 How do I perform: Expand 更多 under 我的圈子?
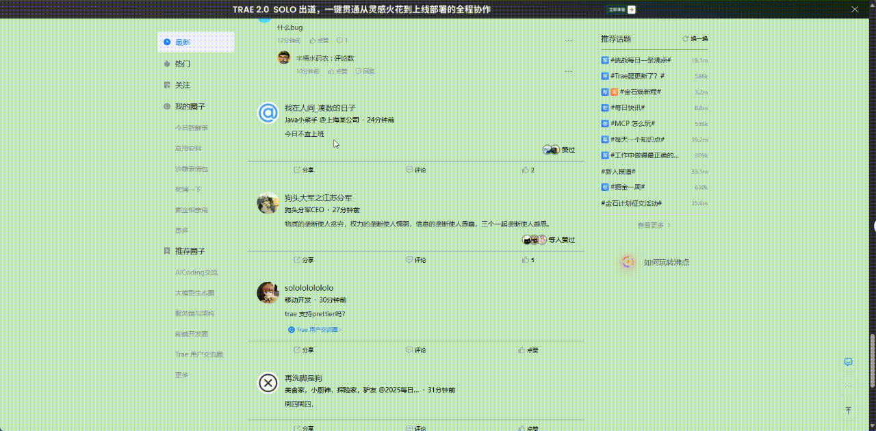(180, 230)
